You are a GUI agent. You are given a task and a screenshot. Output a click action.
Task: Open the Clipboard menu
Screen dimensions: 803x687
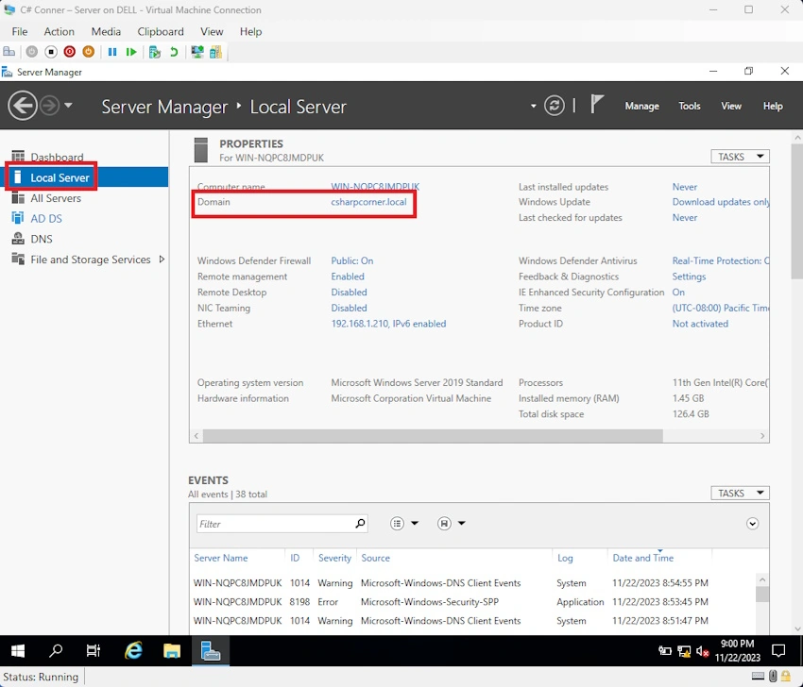click(x=161, y=32)
